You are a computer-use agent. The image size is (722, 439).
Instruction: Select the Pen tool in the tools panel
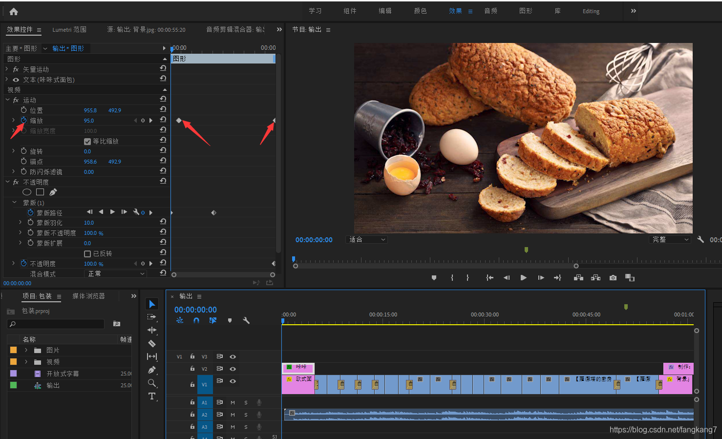[x=152, y=370]
